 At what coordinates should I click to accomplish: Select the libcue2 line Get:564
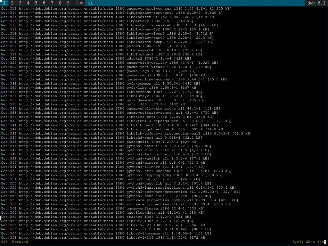pyautogui.click(x=97, y=221)
